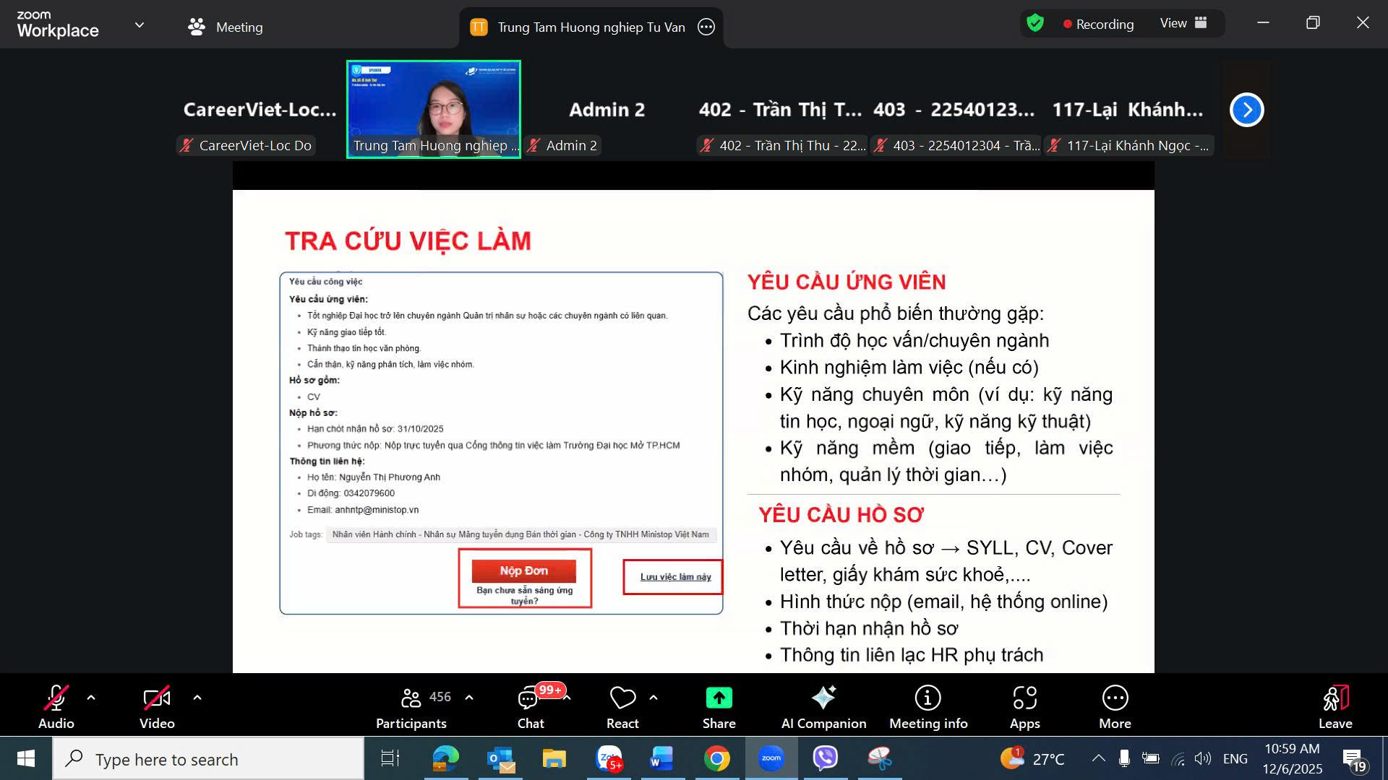Click the green encryption shield icon
The height and width of the screenshot is (780, 1388).
(1035, 24)
